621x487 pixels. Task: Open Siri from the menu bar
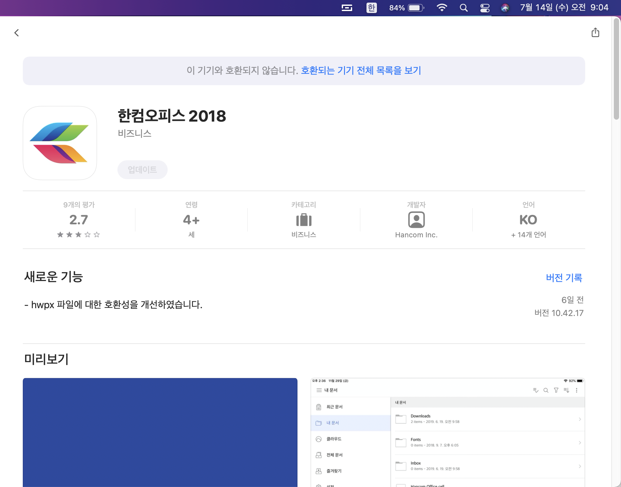(x=505, y=8)
